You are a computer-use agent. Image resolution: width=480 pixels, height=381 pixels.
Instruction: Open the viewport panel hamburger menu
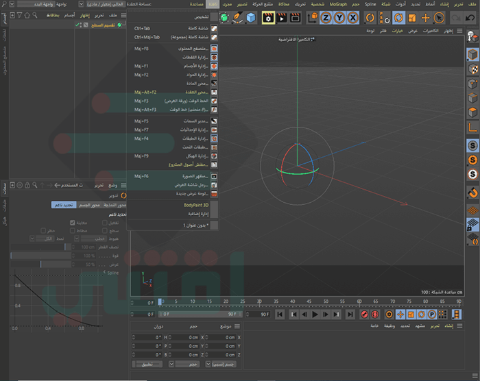coord(460,31)
